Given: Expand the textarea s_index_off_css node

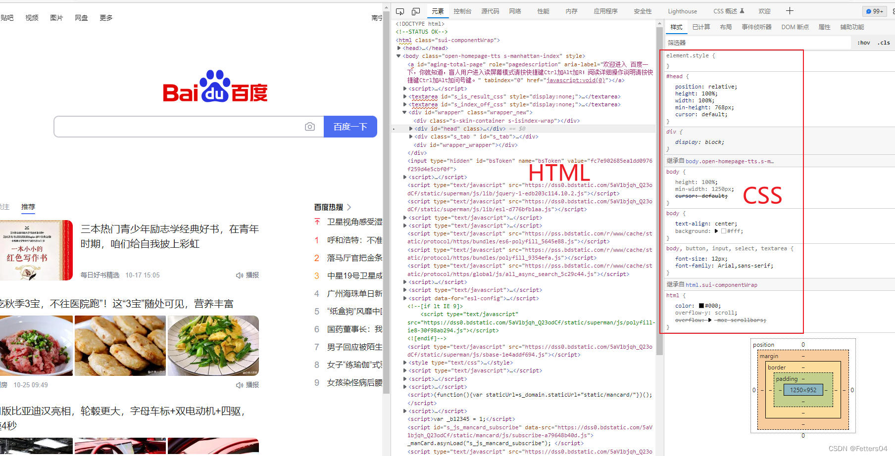Looking at the screenshot, I should click(405, 104).
